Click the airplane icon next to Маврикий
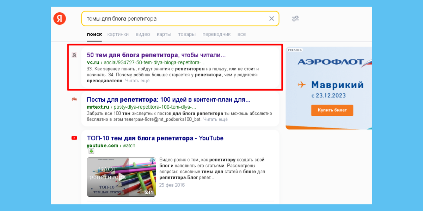Screen dimensions: 423x211 coord(302,85)
